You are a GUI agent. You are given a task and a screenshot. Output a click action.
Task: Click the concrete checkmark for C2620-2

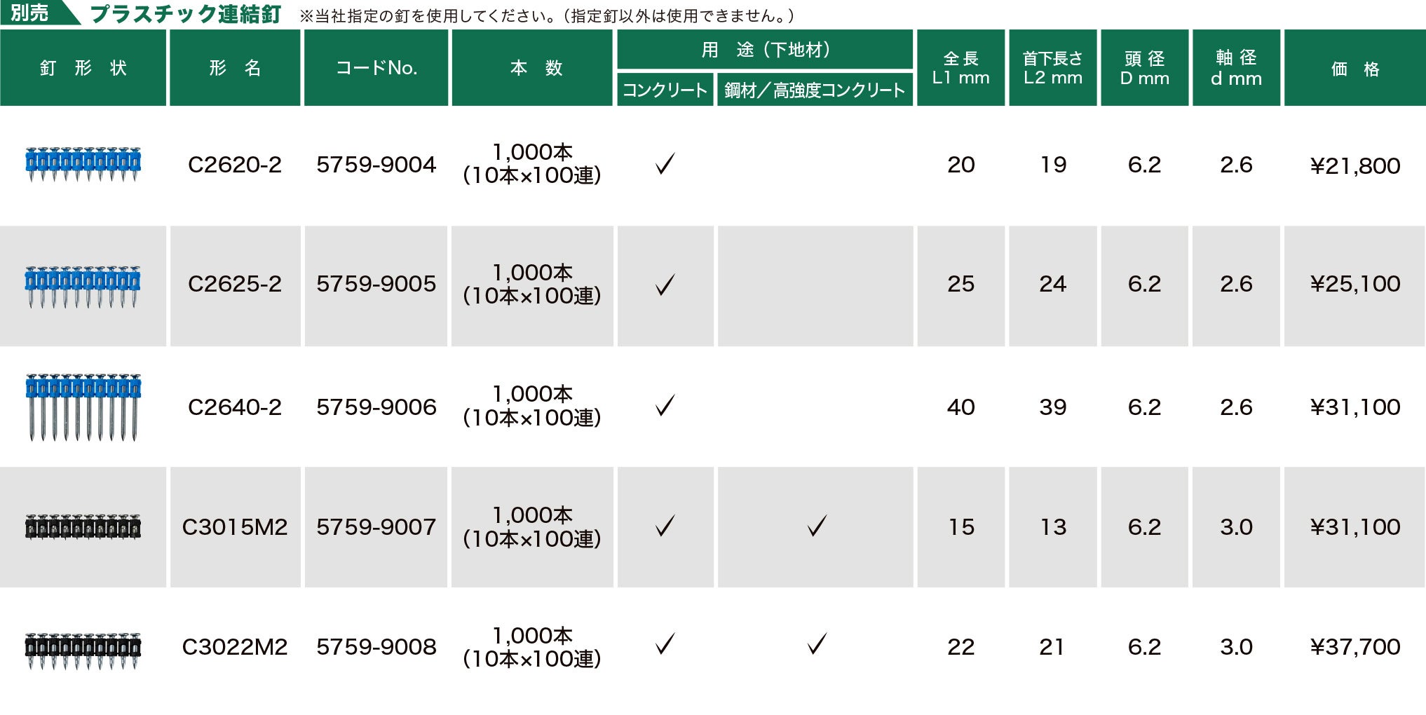click(665, 164)
